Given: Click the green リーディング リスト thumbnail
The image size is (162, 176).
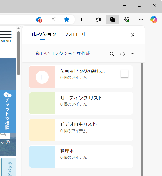Looking at the screenshot, I should tap(42, 103).
